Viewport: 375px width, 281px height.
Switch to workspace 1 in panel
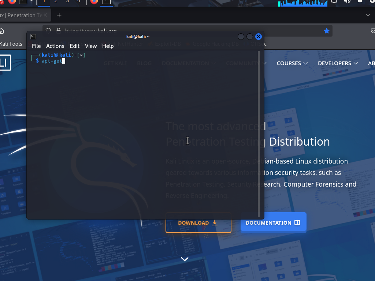coord(44,2)
